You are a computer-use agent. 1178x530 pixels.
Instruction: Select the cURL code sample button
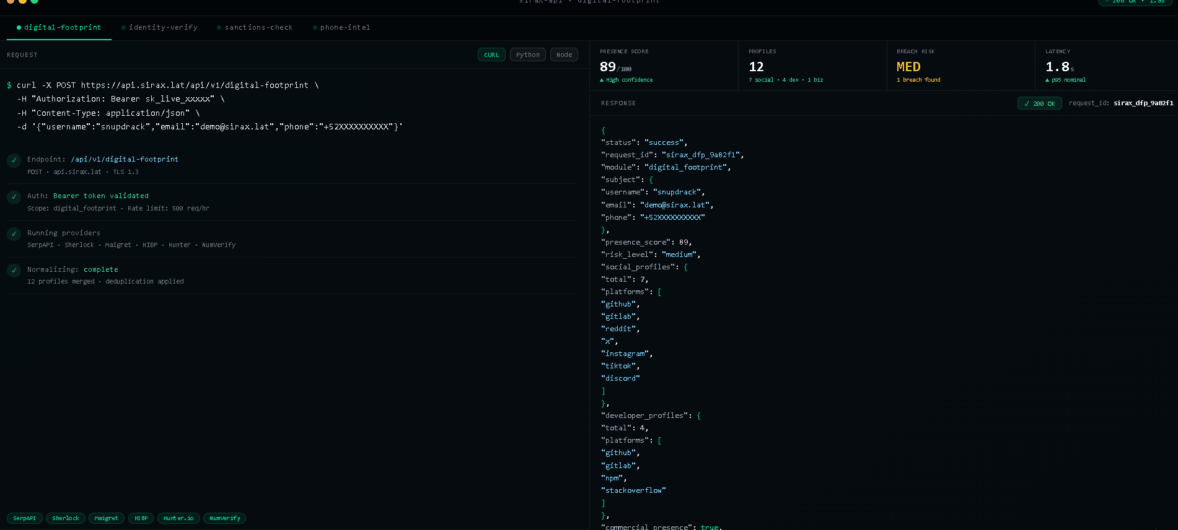[x=491, y=54]
